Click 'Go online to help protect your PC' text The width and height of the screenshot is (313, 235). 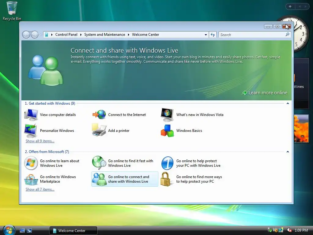(198, 163)
